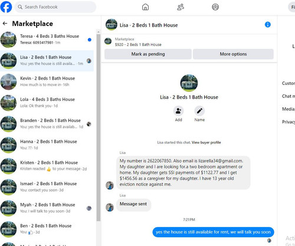Screen dimensions: 295x246
Task: Open the Friends tab icon
Action: [x=181, y=7]
